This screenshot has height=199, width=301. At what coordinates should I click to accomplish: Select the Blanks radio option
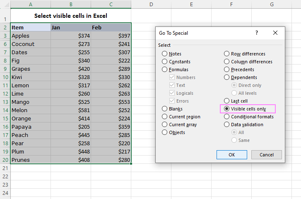165,109
